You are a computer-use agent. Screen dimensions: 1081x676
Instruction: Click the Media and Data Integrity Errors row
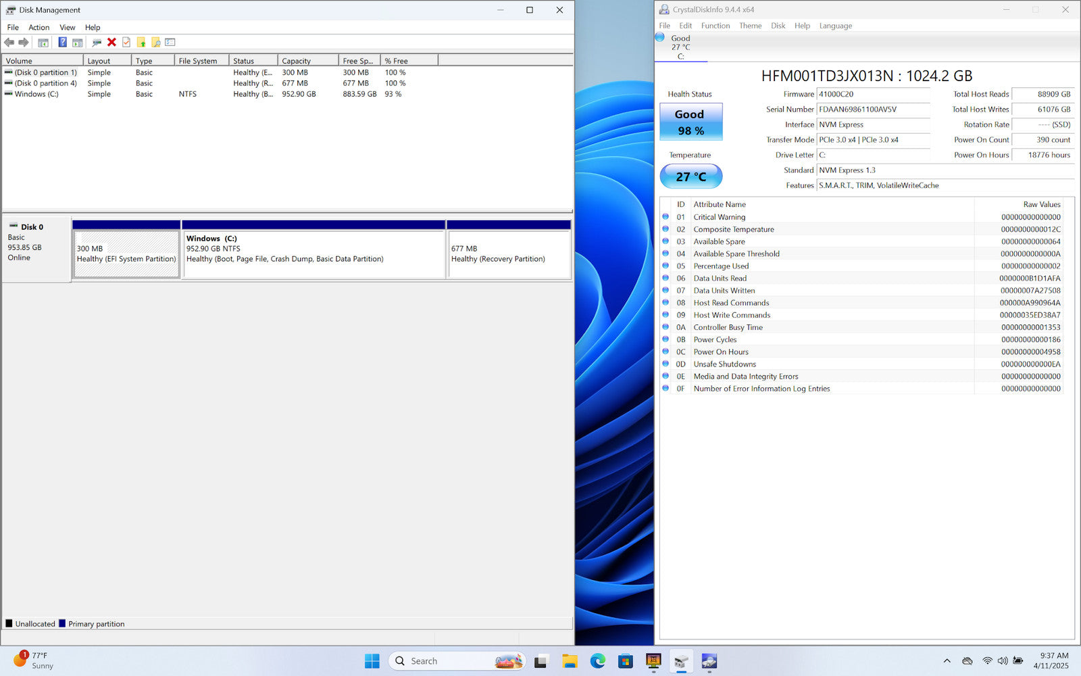(x=861, y=377)
